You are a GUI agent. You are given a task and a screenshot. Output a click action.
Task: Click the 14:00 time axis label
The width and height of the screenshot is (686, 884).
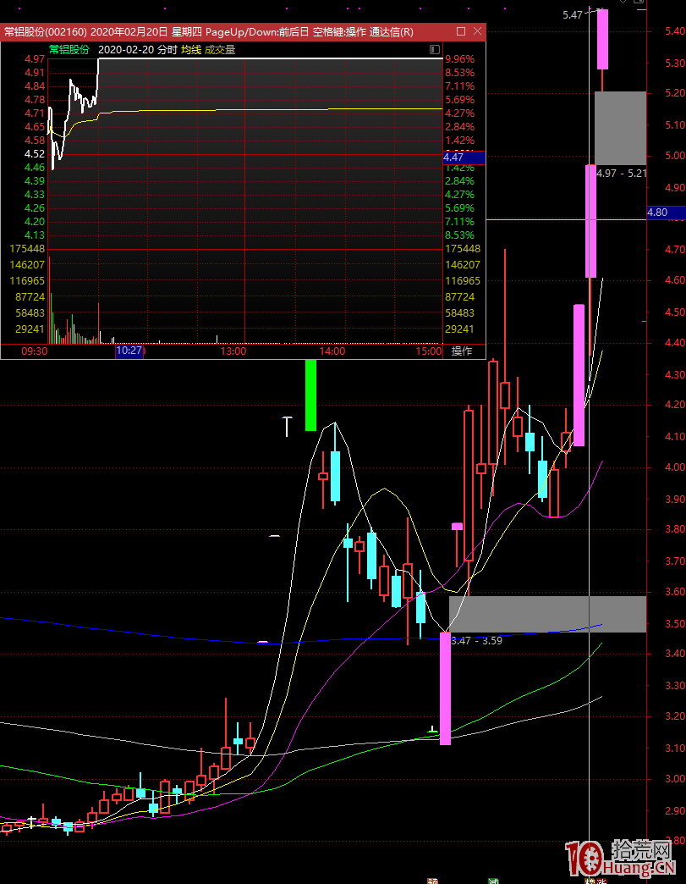pyautogui.click(x=332, y=351)
